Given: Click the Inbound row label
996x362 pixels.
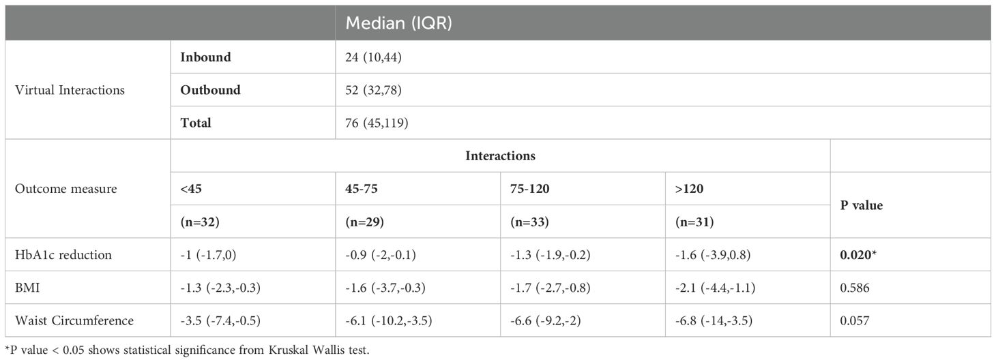Looking at the screenshot, I should (x=205, y=57).
